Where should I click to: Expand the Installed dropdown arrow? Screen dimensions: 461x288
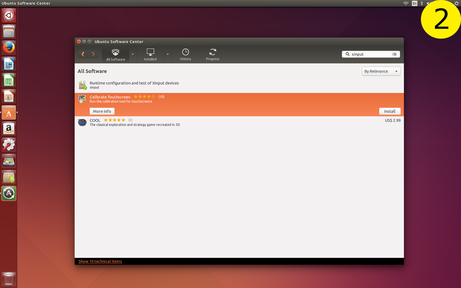point(168,54)
